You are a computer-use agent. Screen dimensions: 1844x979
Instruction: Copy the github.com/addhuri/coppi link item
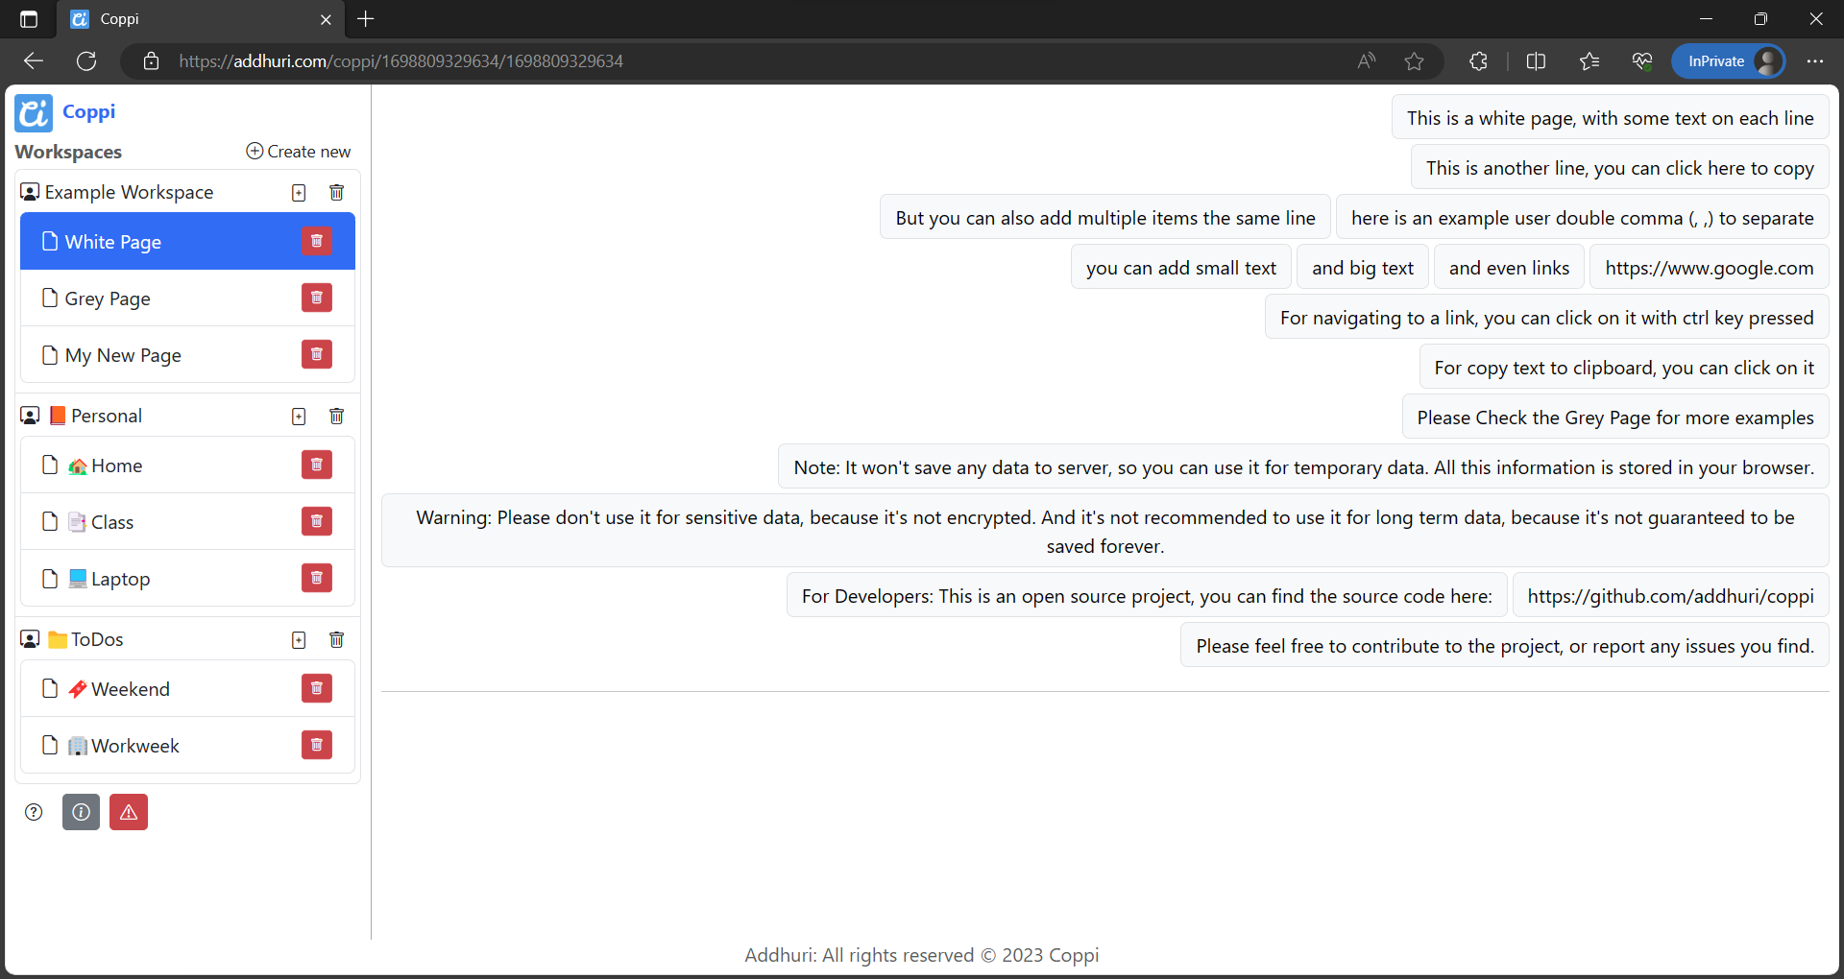[x=1670, y=596]
